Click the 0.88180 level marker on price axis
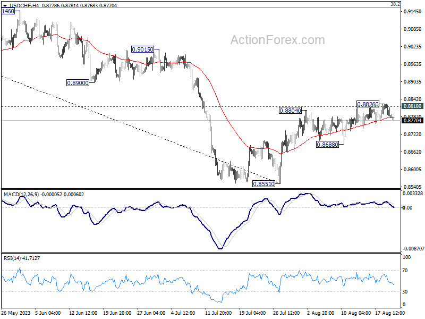 click(413, 106)
